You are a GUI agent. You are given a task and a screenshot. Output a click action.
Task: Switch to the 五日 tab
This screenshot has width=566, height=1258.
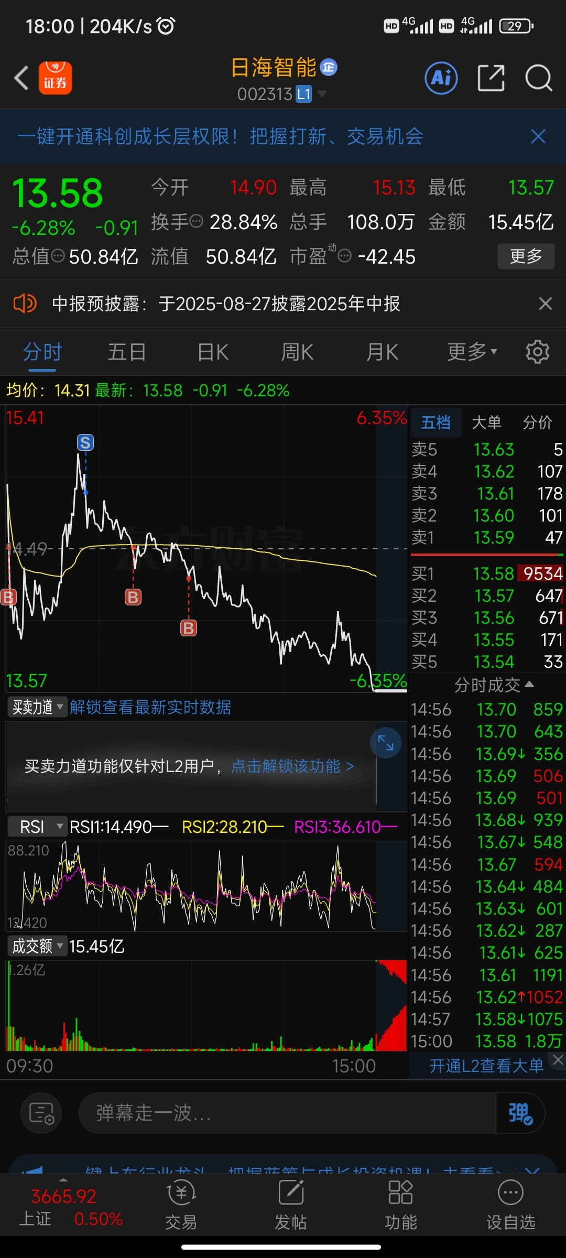(x=127, y=352)
